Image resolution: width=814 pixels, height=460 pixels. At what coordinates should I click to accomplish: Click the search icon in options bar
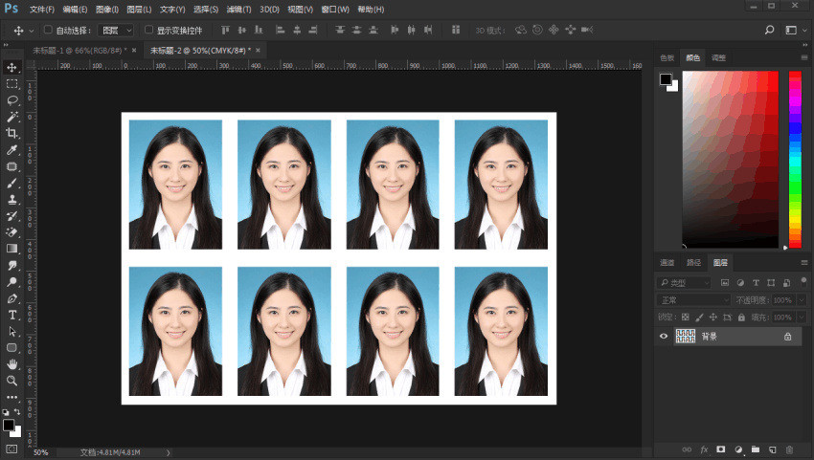(769, 31)
